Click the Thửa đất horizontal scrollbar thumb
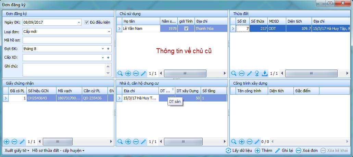 click(311, 73)
